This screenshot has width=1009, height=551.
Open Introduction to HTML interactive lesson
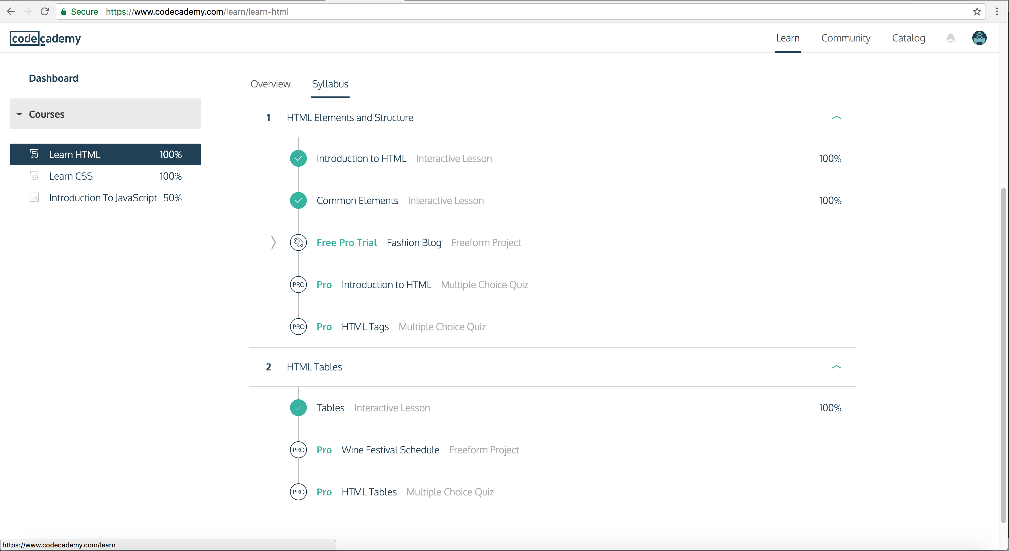(361, 158)
